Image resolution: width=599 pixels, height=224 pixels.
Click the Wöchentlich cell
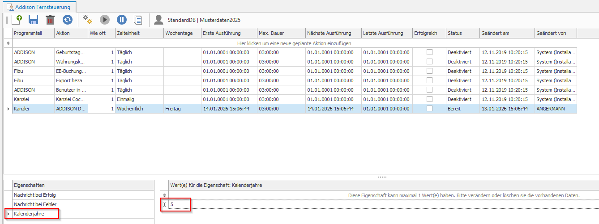pos(139,109)
